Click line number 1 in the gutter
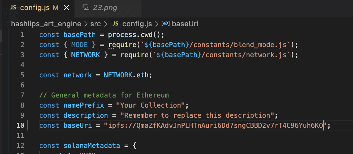 (x=22, y=34)
